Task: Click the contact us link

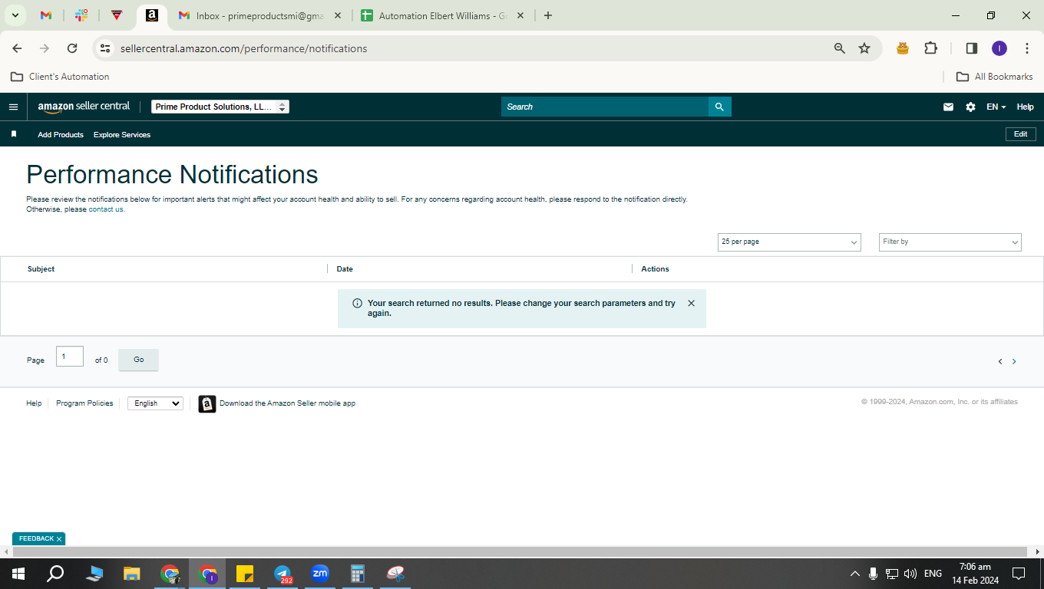Action: point(106,209)
